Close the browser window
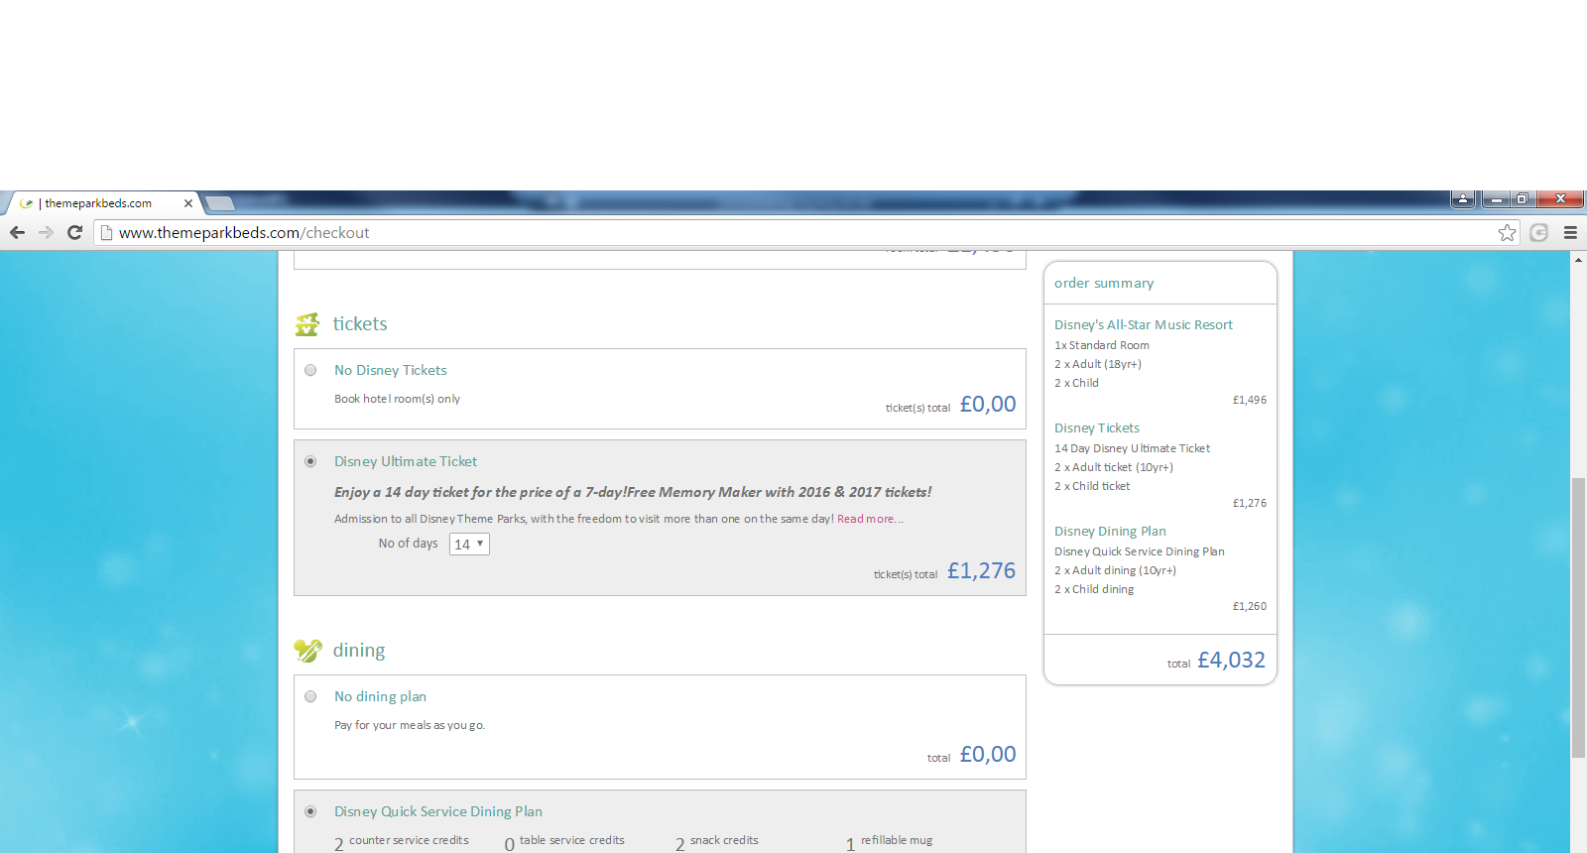1587x853 pixels. (1560, 198)
